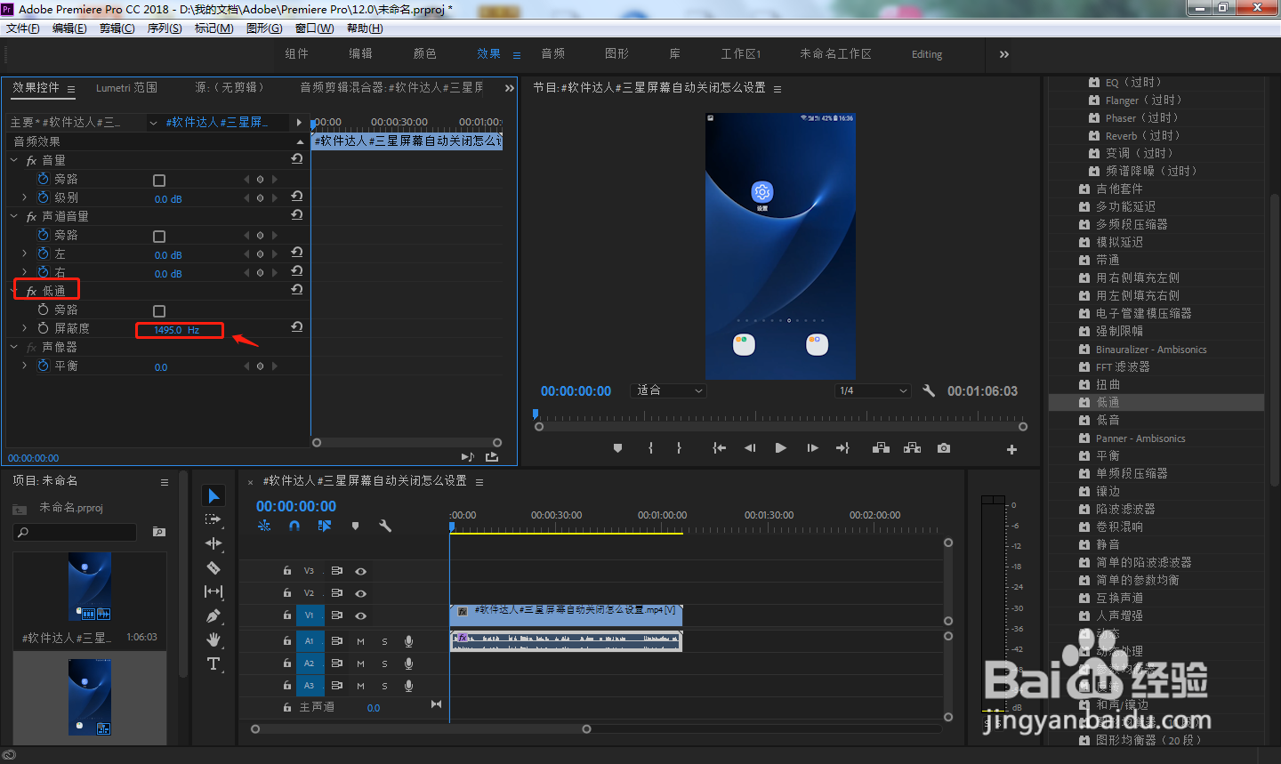Screen dimensions: 1281x764
Task: Switch to the 颜色 workspace
Action: (425, 53)
